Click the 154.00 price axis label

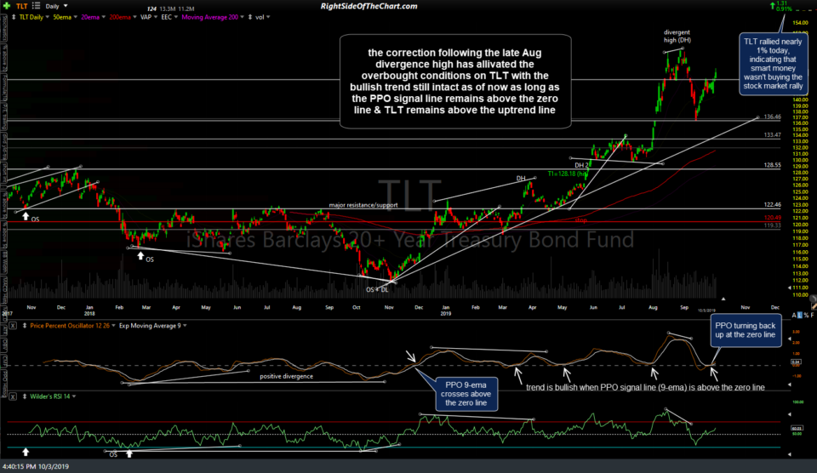800,23
